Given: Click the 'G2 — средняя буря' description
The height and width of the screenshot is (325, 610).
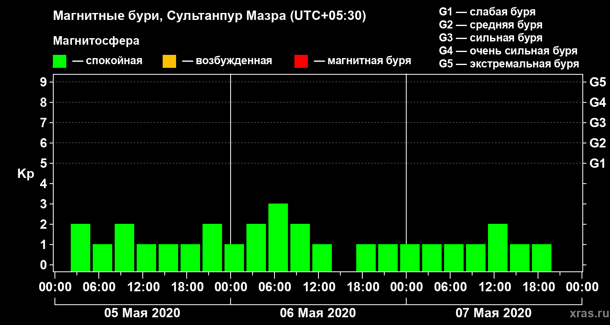Looking at the screenshot, I should 490,25.
